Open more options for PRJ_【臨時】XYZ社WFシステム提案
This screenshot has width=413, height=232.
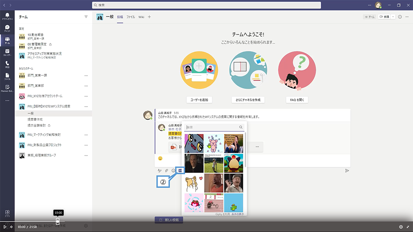pyautogui.click(x=86, y=106)
